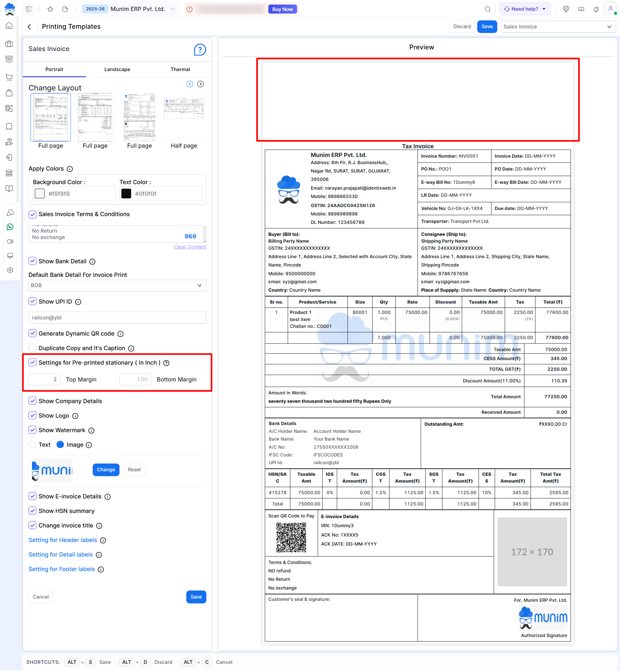Click the settings gear in left sidebar
620x671 pixels.
[x=10, y=270]
